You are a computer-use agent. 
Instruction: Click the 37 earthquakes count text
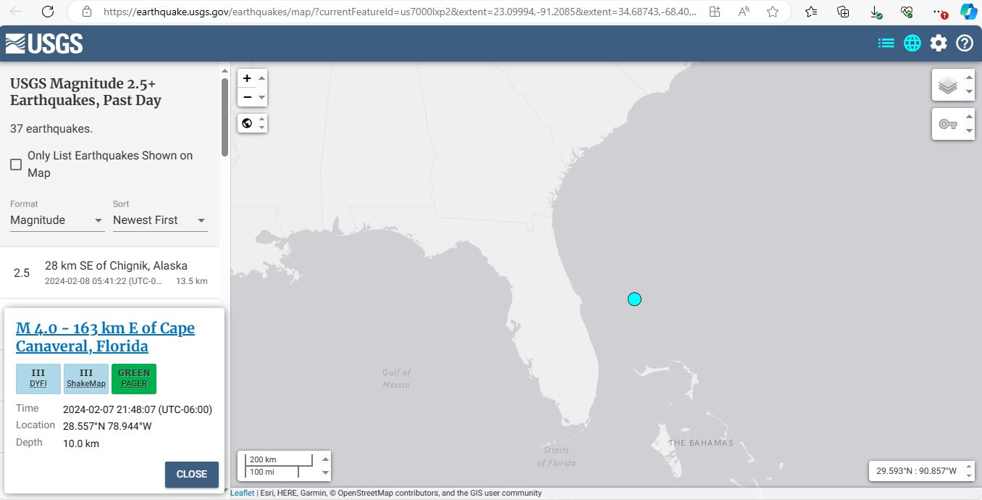(51, 129)
